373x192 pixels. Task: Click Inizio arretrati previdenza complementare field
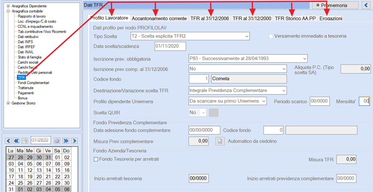[346, 179]
